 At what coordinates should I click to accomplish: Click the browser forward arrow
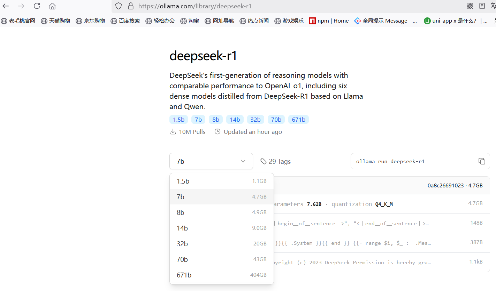coord(21,6)
